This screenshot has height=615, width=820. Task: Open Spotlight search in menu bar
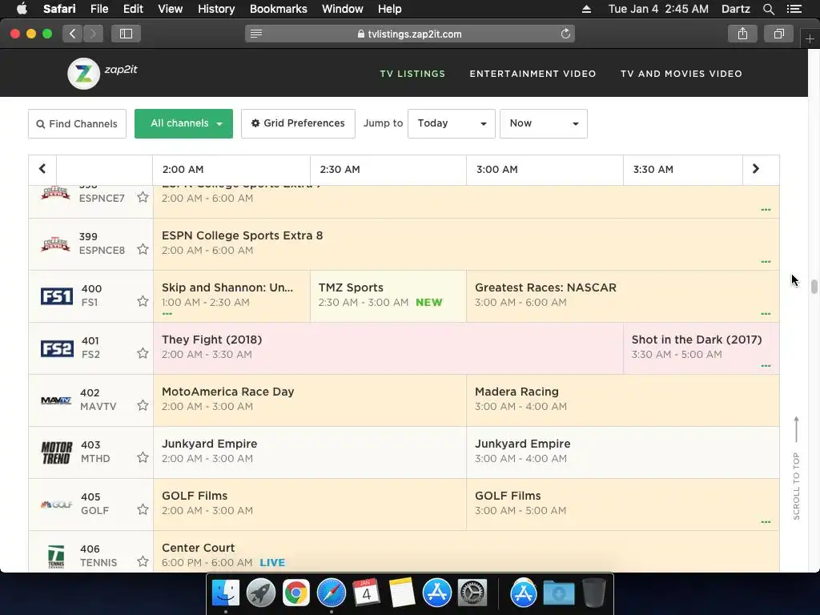[x=768, y=9]
